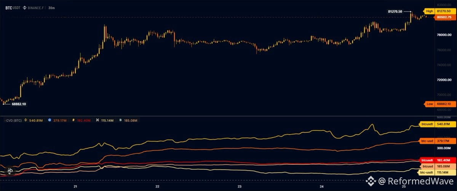This screenshot has height=191, width=457.
Task: Click the date label 22 on time axis
Action: [158, 186]
